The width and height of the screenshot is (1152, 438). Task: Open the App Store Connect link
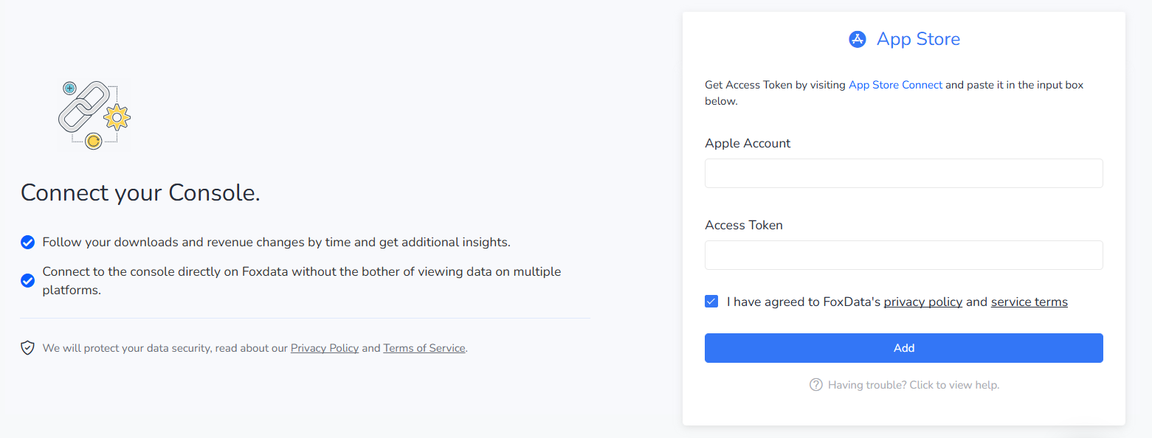(895, 85)
